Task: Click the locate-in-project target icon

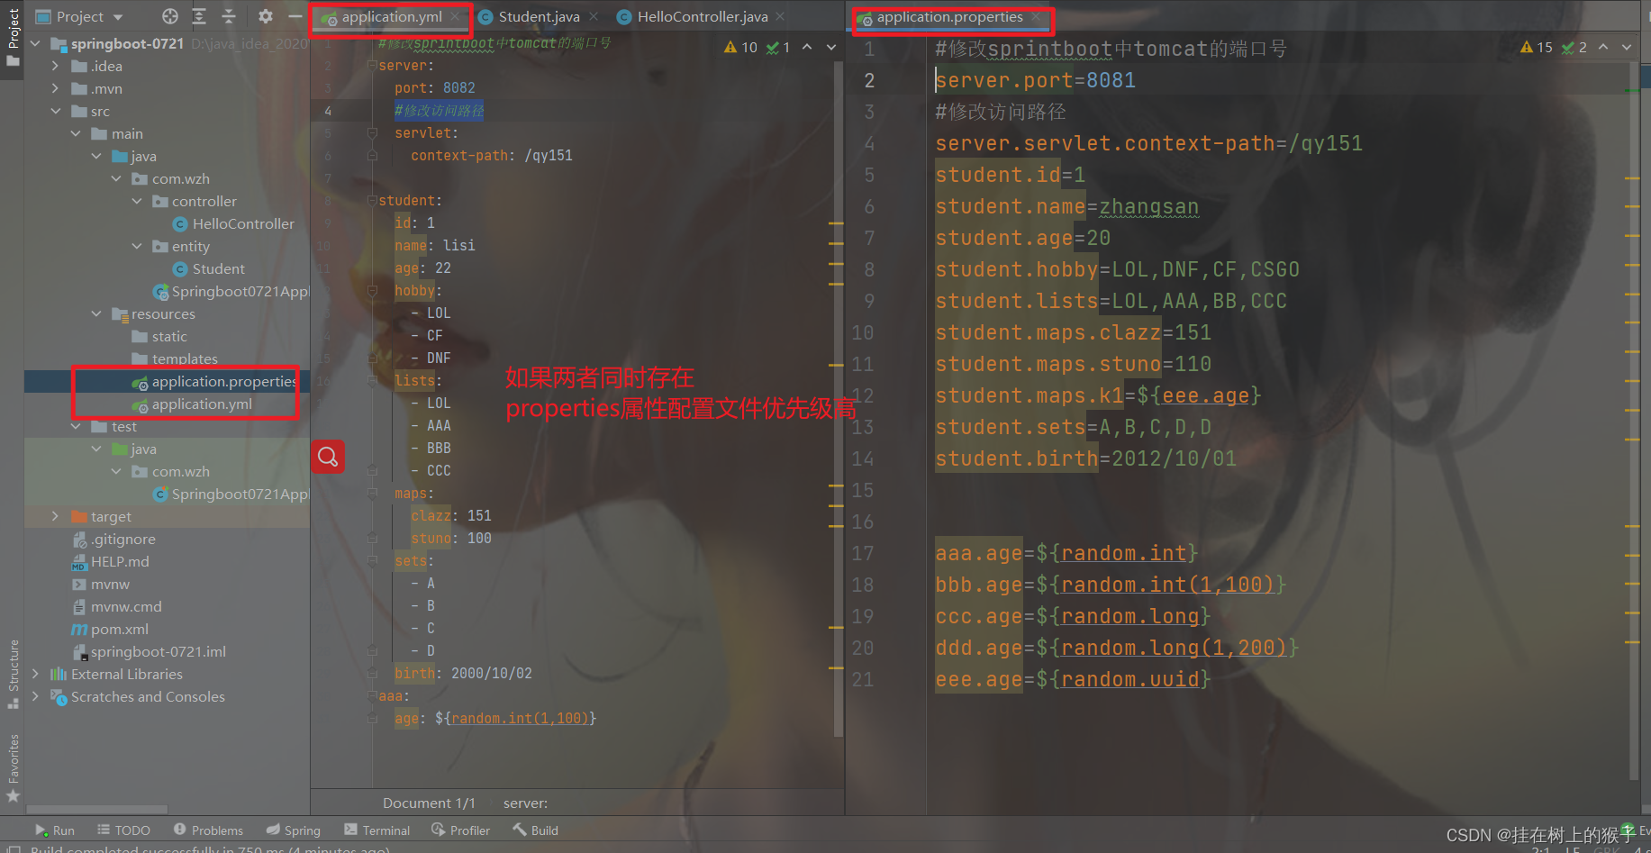Action: coord(170,16)
